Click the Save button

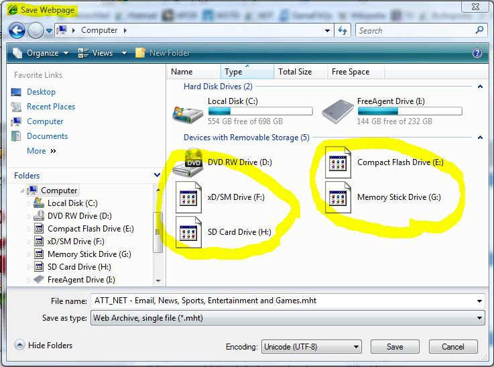click(395, 347)
